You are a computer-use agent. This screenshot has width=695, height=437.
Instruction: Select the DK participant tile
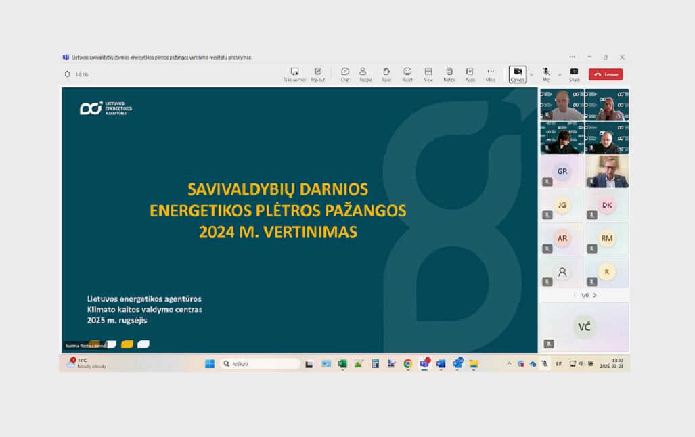pos(607,205)
